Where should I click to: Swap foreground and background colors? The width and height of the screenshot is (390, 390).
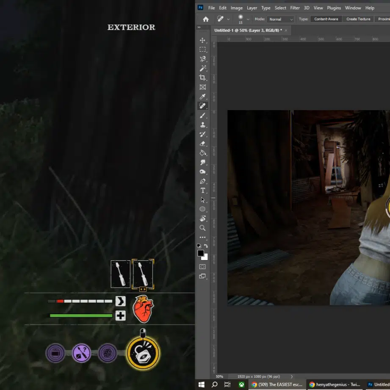click(206, 246)
